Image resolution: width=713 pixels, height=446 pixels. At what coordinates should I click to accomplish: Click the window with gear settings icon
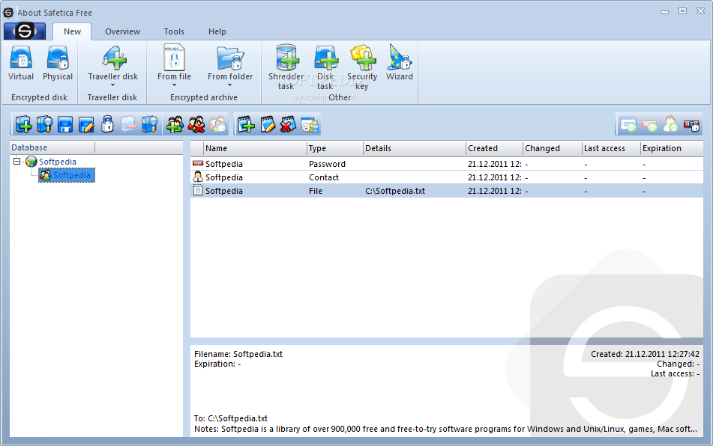pos(310,124)
